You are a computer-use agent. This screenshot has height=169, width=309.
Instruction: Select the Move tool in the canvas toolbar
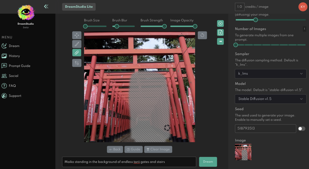coord(77,35)
